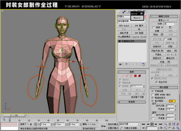Select the Arc Rotate viewport tool
The width and height of the screenshot is (181, 131).
tap(174, 128)
